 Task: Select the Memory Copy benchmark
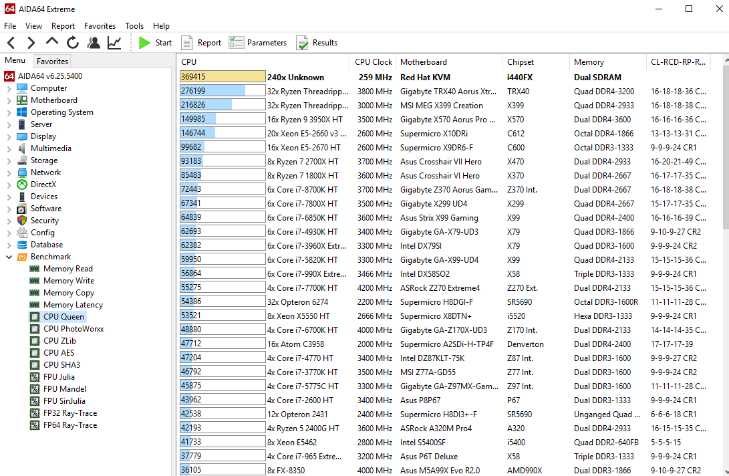pos(69,293)
